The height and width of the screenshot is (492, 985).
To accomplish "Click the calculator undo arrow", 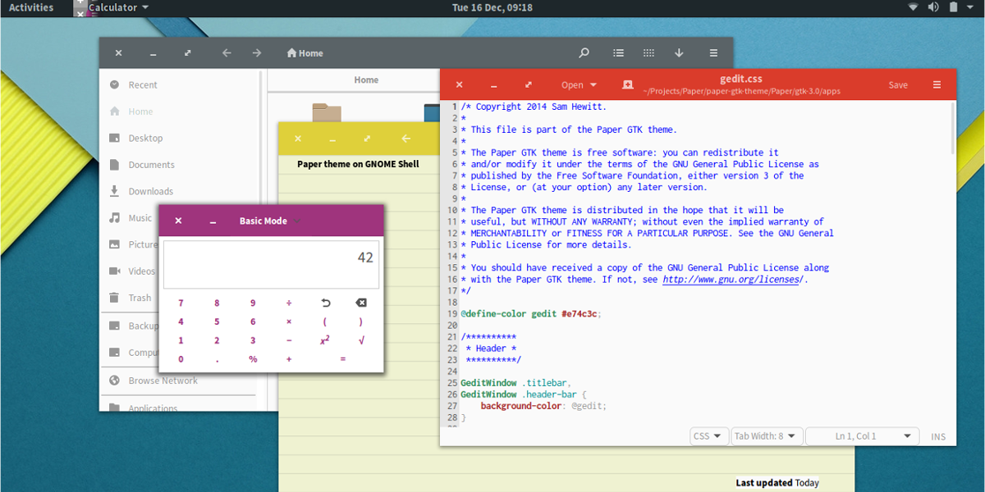I will click(325, 303).
